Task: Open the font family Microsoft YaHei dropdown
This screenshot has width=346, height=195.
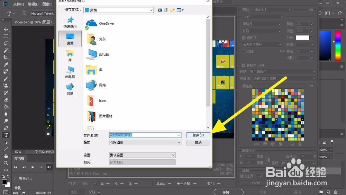Action: coord(42,14)
